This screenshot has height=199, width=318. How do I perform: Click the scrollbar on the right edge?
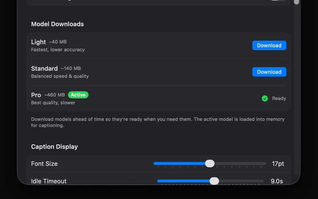296,3
